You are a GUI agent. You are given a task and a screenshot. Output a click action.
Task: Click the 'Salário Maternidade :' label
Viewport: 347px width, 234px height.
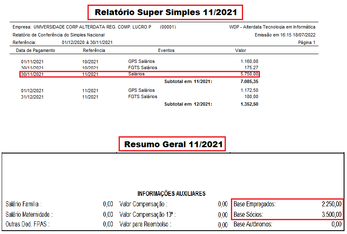29,214
